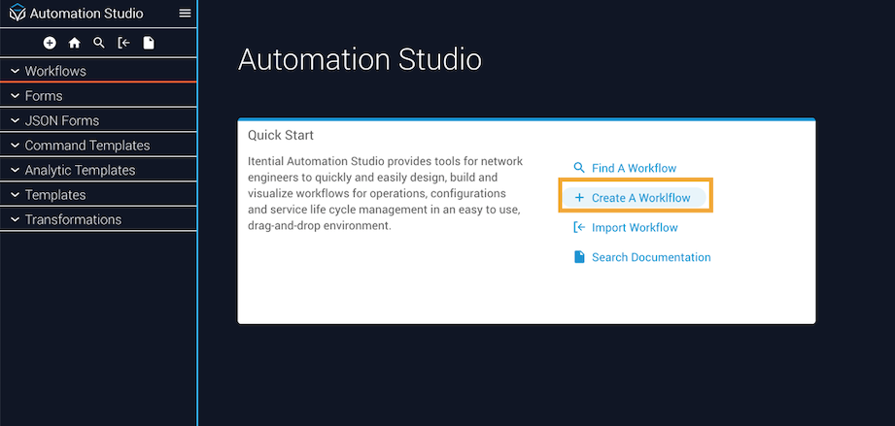Viewport: 895px width, 426px height.
Task: Click the Quick Start card heading
Action: click(x=281, y=136)
